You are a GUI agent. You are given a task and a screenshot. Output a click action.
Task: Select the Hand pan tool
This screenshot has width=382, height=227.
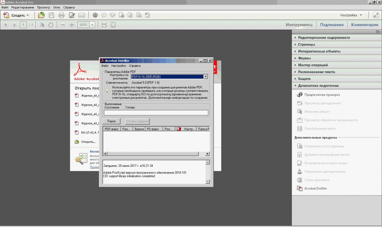(x=50, y=25)
